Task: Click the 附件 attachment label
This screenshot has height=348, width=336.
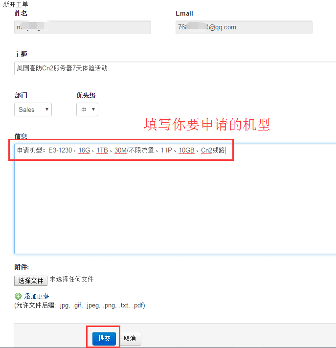Action: pos(22,267)
